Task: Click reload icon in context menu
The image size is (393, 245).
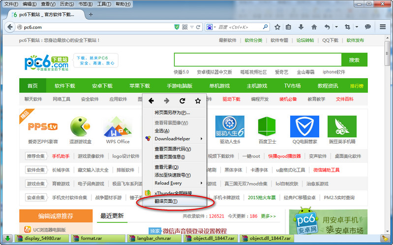Action: (x=182, y=101)
